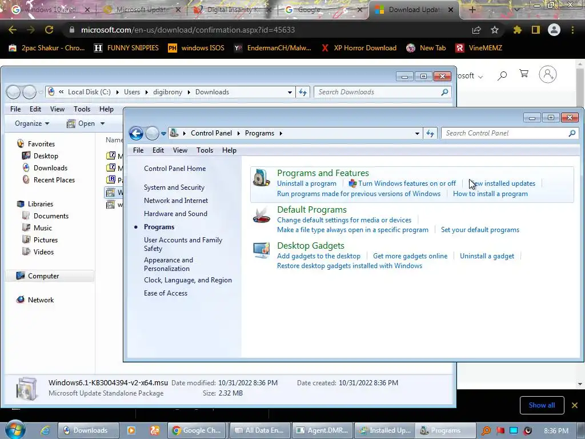Open windows ISOS bookmark
The width and height of the screenshot is (585, 439).
tap(197, 48)
